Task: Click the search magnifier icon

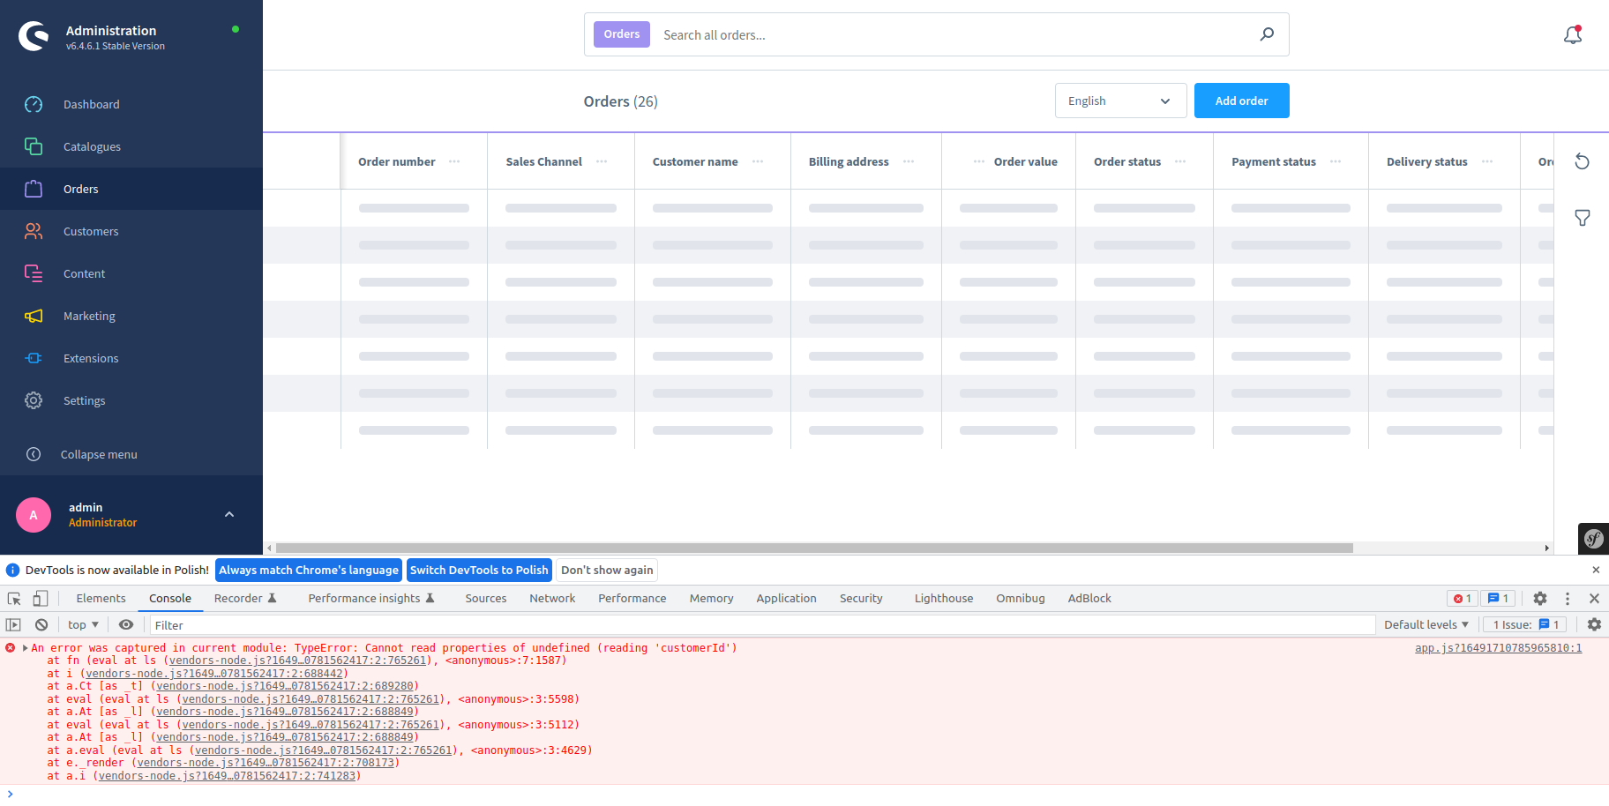Action: click(1267, 34)
